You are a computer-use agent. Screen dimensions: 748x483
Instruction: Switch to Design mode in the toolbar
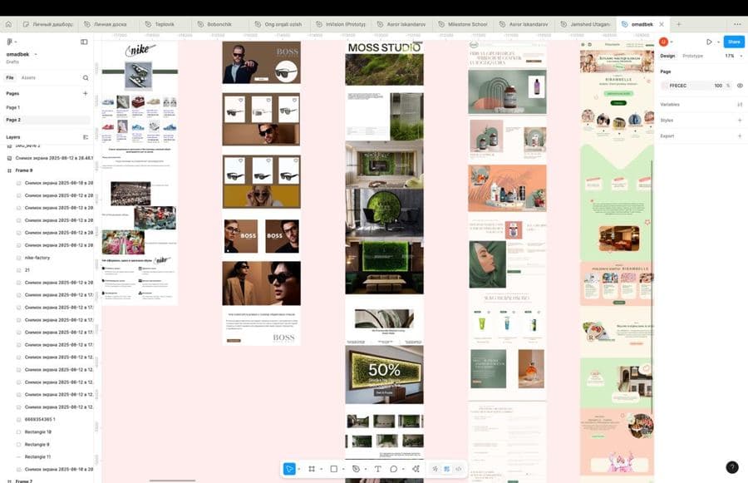[446, 469]
